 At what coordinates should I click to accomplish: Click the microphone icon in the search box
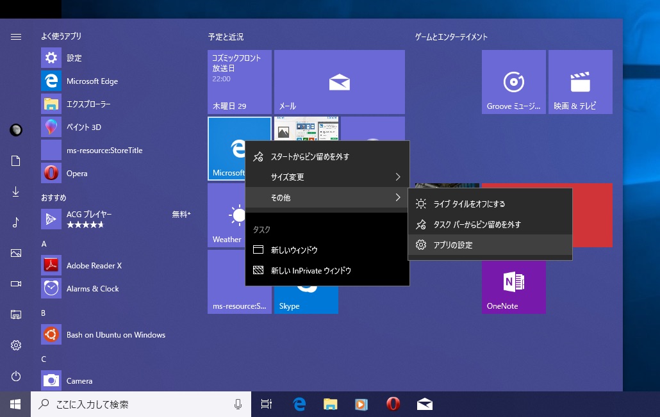(238, 404)
